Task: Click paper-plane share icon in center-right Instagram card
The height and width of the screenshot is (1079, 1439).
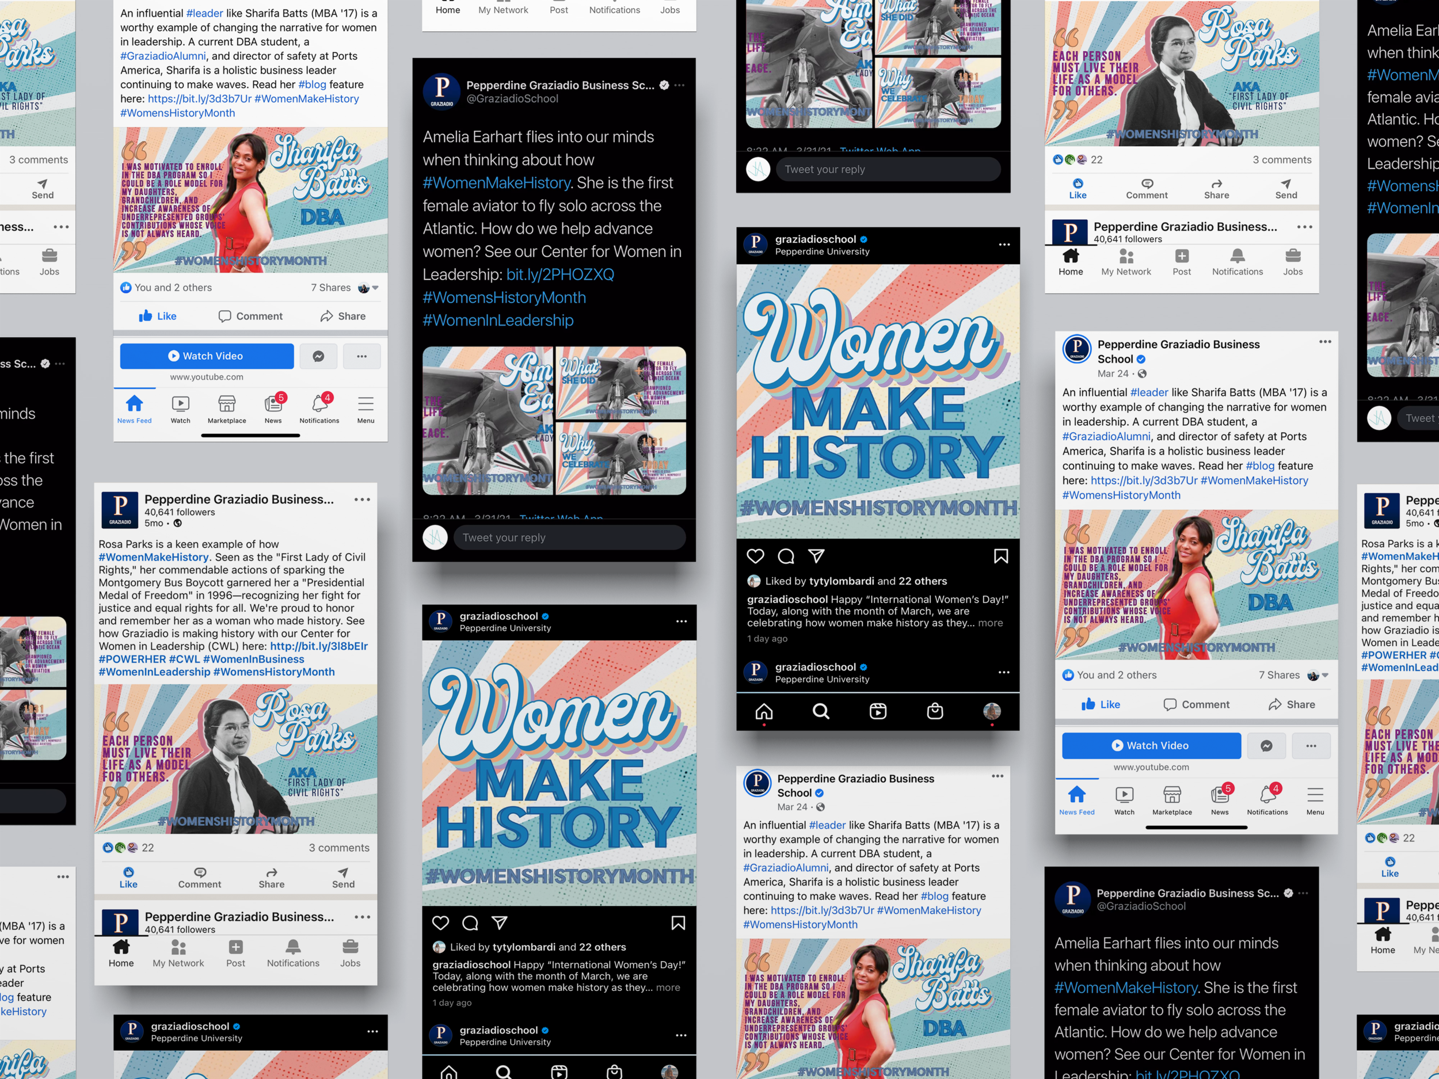Action: click(x=816, y=556)
